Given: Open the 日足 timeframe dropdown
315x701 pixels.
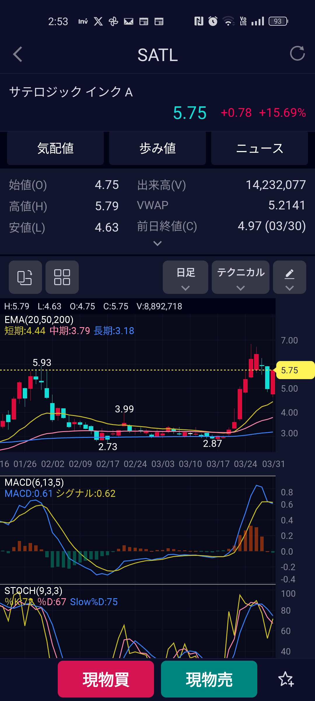Looking at the screenshot, I should coord(185,277).
